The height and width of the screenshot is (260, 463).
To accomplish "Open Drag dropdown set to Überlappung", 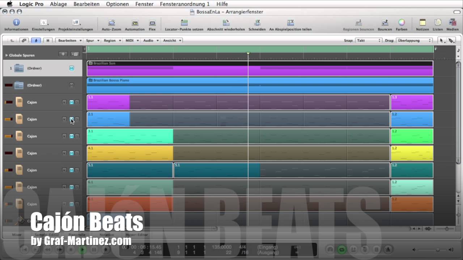I will tap(414, 40).
